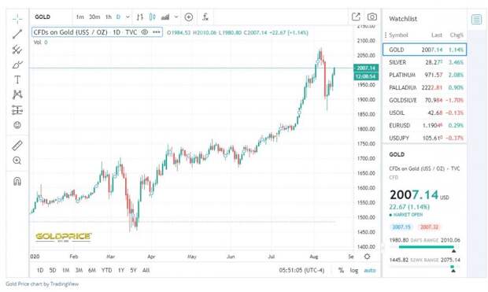Open chart settings gear icon

pyautogui.click(x=368, y=257)
